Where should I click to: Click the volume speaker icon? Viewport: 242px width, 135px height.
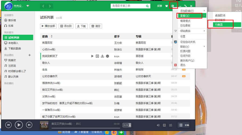point(158,125)
